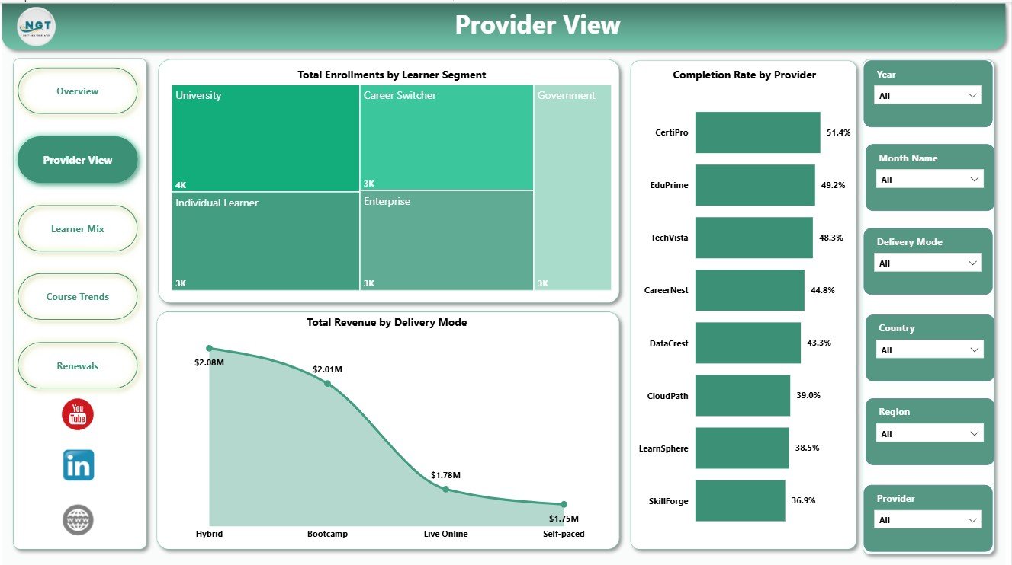Click the Completion Rate by Provider title
1012x565 pixels.
coord(744,75)
